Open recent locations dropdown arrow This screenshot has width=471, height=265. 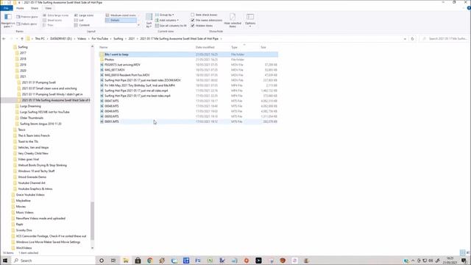pos(17,39)
